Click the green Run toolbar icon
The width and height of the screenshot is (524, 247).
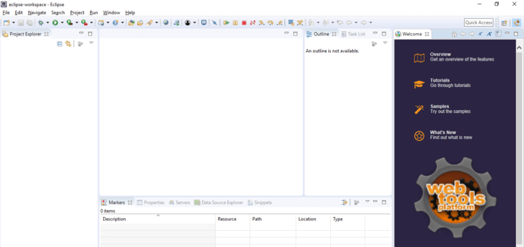click(55, 22)
